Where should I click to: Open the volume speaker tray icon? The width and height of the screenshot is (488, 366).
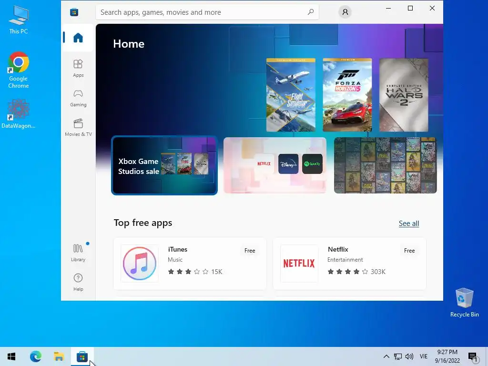pyautogui.click(x=409, y=356)
